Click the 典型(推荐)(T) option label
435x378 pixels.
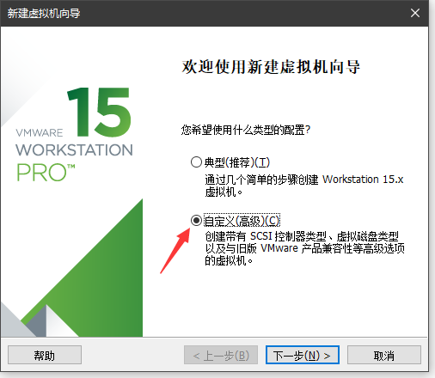237,162
